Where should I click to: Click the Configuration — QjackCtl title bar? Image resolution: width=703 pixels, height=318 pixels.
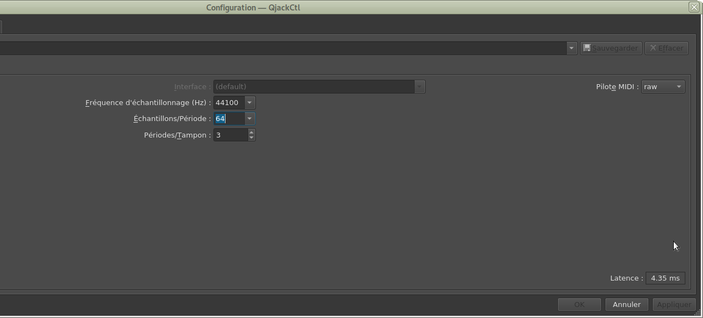253,7
